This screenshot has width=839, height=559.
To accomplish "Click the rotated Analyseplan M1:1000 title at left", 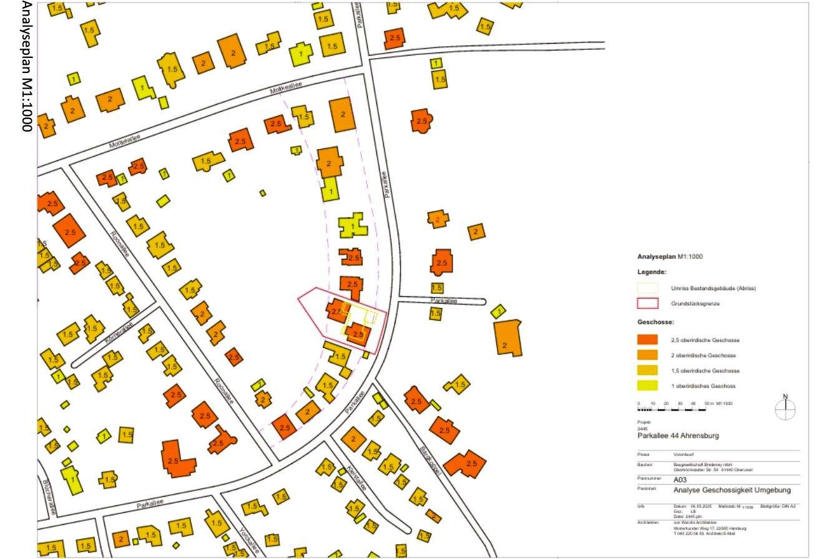I will tap(26, 66).
